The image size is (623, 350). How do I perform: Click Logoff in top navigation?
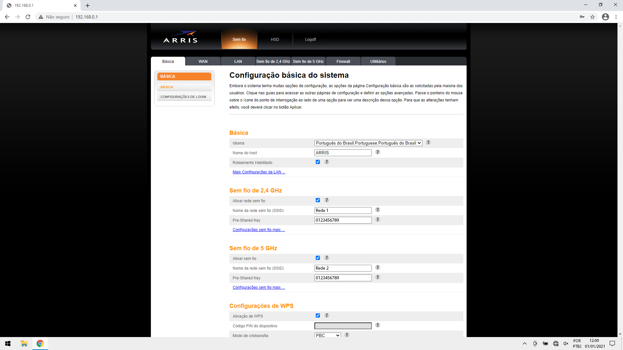coord(311,40)
